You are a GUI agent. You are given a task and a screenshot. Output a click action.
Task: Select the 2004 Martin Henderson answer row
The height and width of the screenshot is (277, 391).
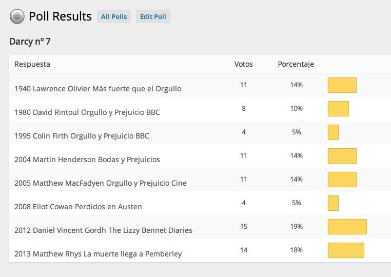coord(87,159)
